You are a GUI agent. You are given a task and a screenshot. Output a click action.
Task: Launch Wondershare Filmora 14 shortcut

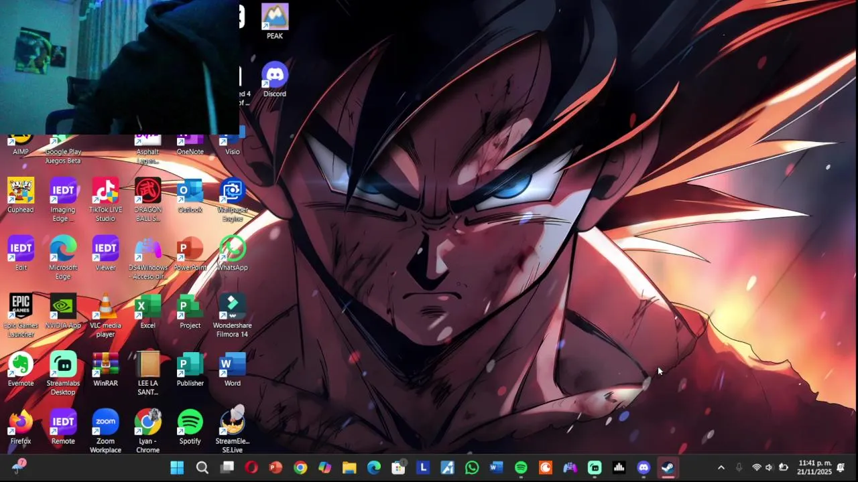[233, 315]
